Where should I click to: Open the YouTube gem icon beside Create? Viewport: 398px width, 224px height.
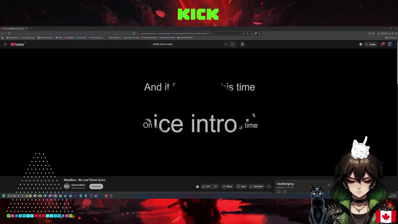tap(361, 44)
